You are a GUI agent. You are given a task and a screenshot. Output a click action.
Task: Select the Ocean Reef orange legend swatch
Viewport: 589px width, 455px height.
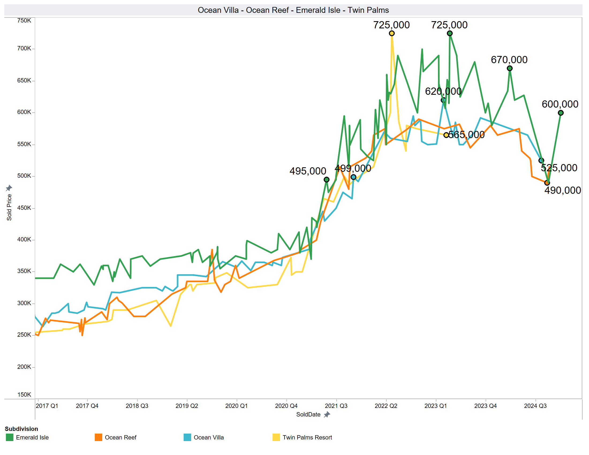click(99, 438)
